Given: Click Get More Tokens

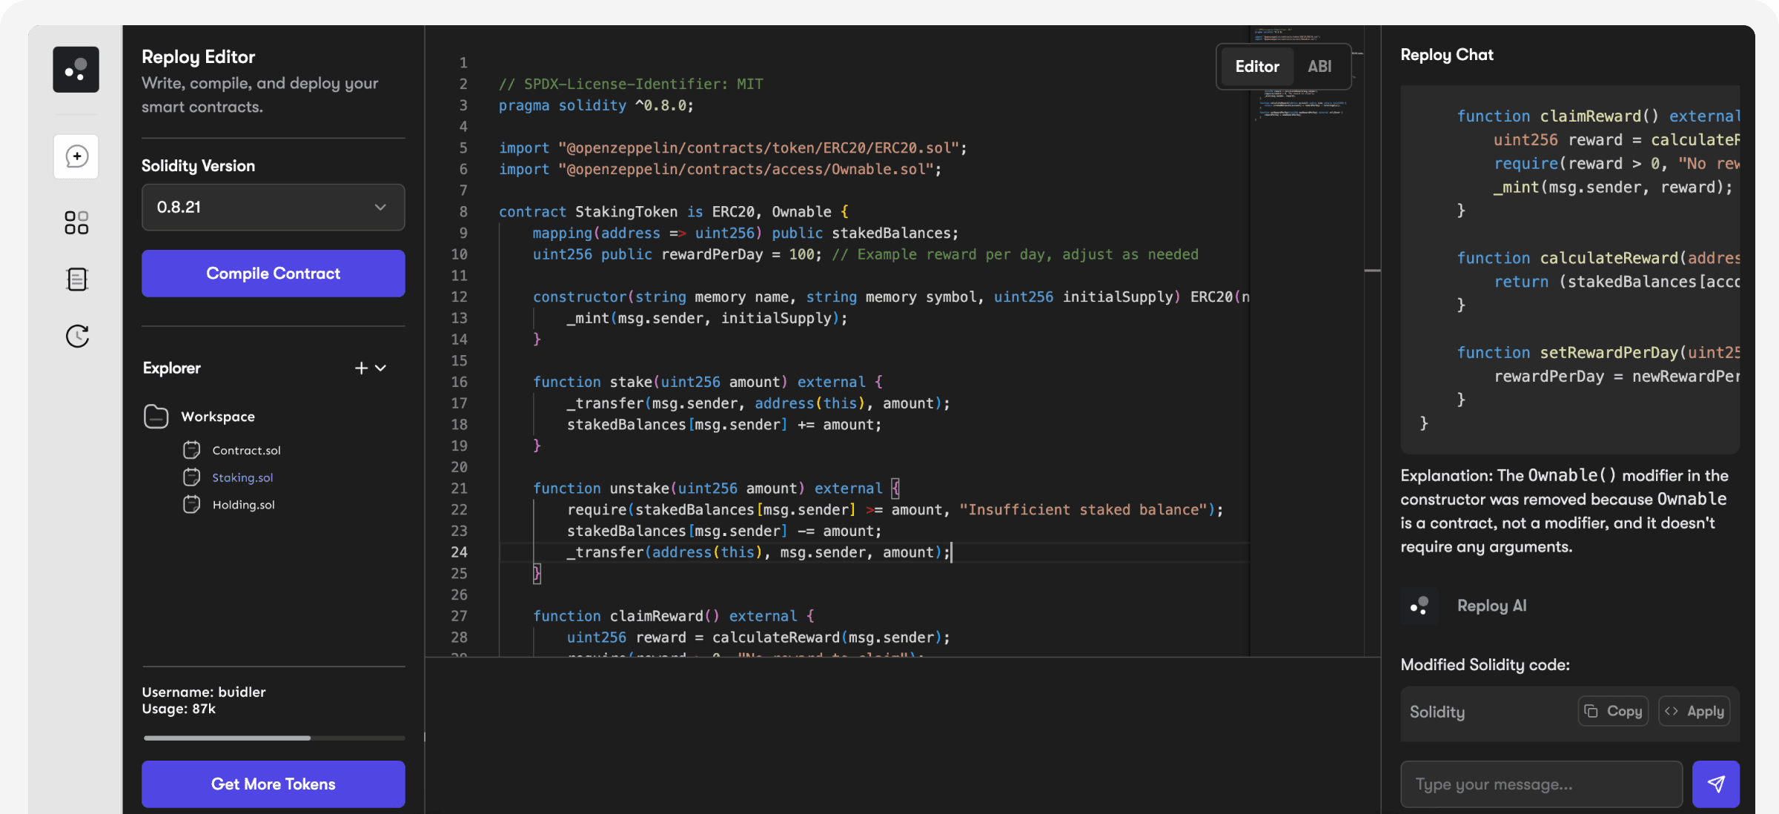Looking at the screenshot, I should tap(273, 784).
